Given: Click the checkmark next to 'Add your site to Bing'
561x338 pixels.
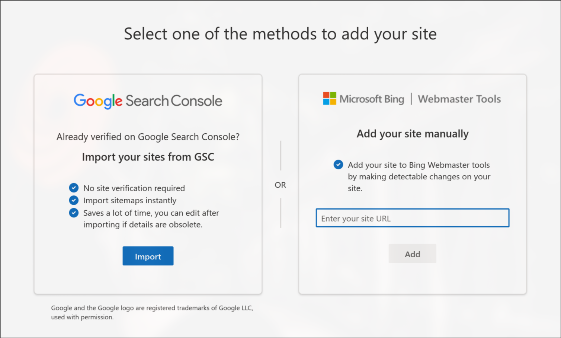Looking at the screenshot, I should coord(338,165).
